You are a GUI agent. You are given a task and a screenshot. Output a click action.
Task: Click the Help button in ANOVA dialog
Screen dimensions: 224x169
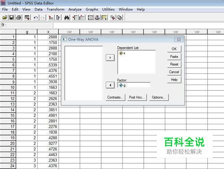(x=174, y=80)
